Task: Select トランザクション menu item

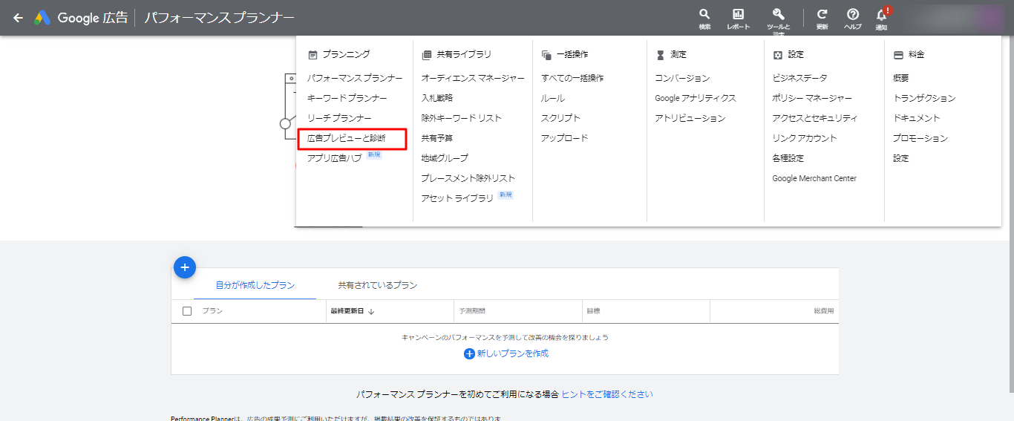Action: point(924,98)
